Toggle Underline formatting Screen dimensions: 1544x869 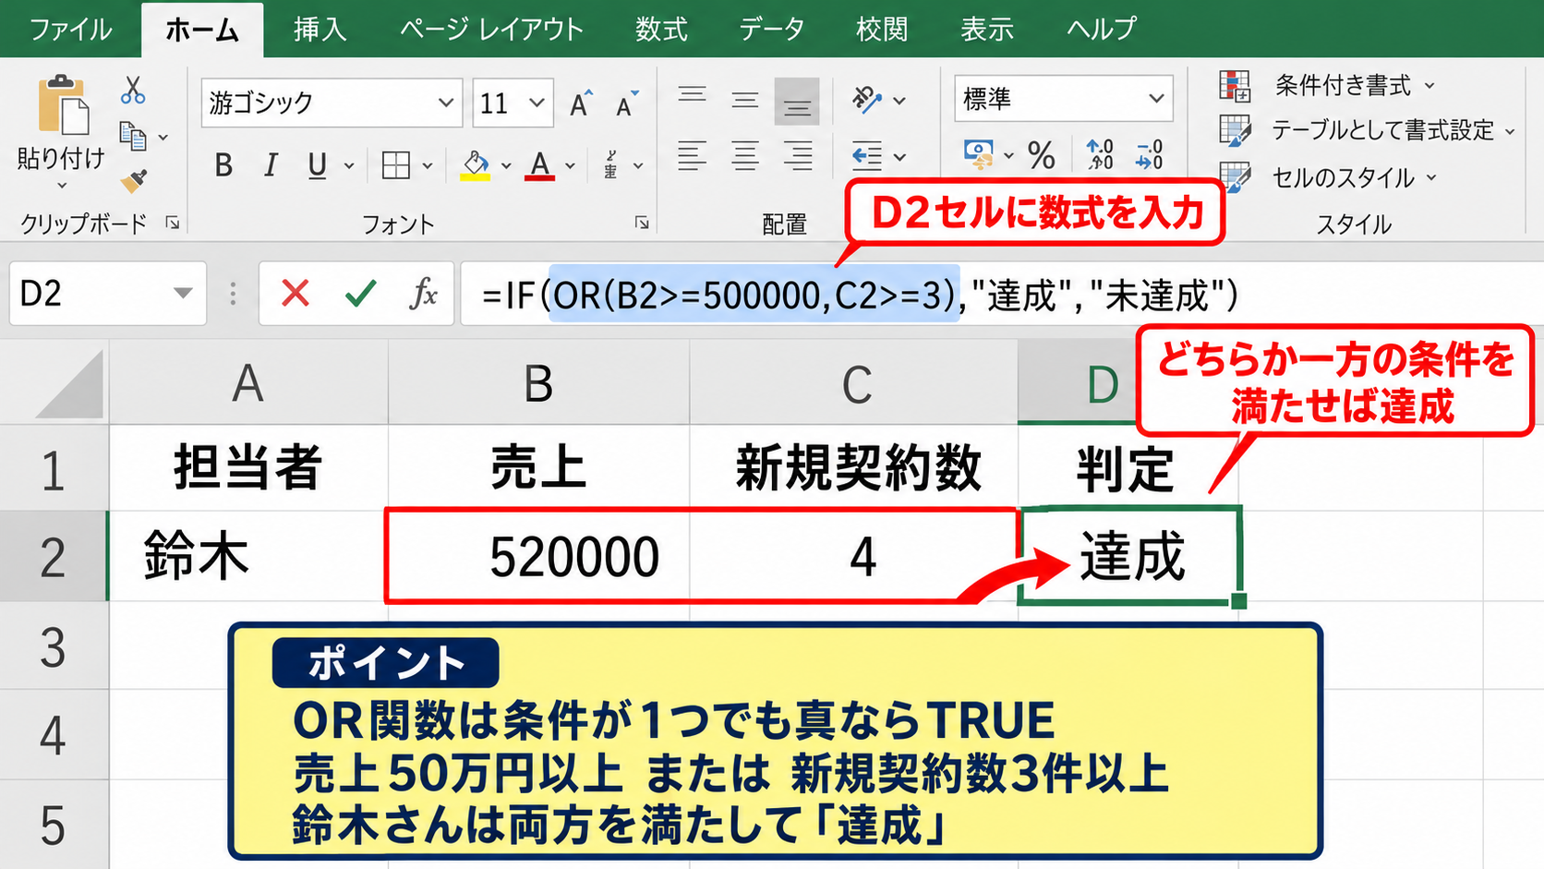click(x=318, y=165)
